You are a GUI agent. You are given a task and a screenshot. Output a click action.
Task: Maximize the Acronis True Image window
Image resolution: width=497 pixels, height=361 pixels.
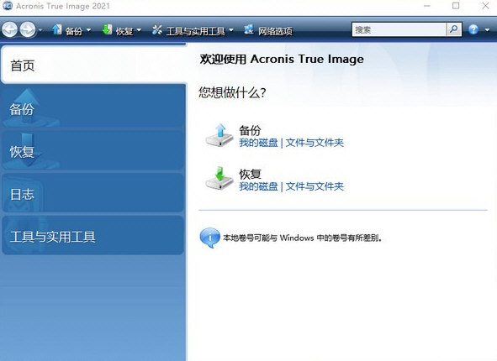(456, 6)
